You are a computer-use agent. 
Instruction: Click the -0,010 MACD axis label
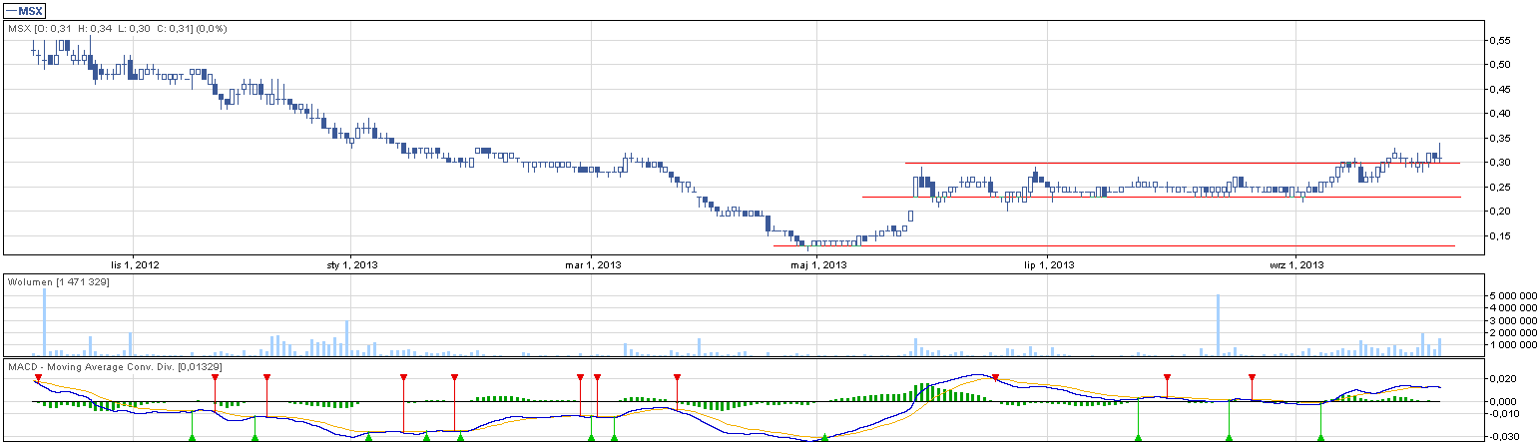(x=1506, y=413)
